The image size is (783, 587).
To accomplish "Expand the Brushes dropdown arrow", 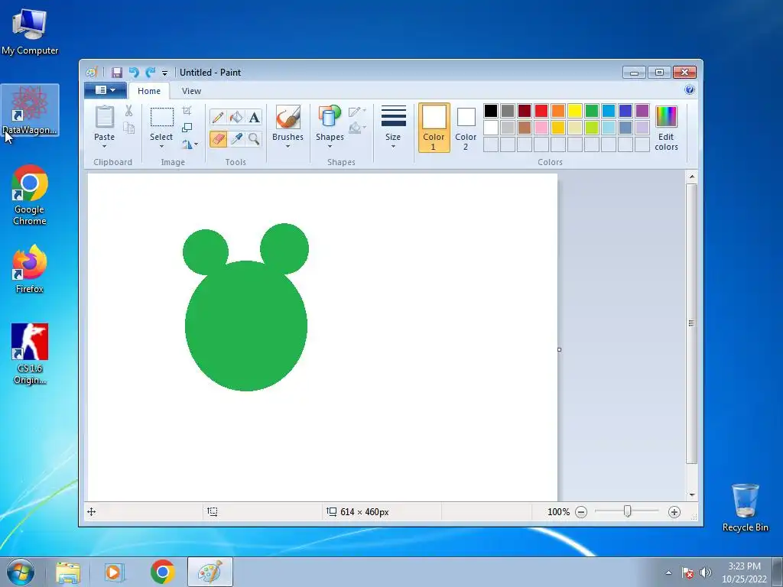I will click(x=288, y=146).
